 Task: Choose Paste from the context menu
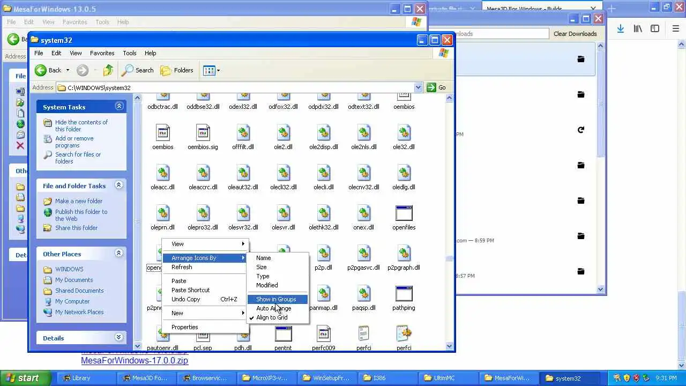click(x=206, y=281)
